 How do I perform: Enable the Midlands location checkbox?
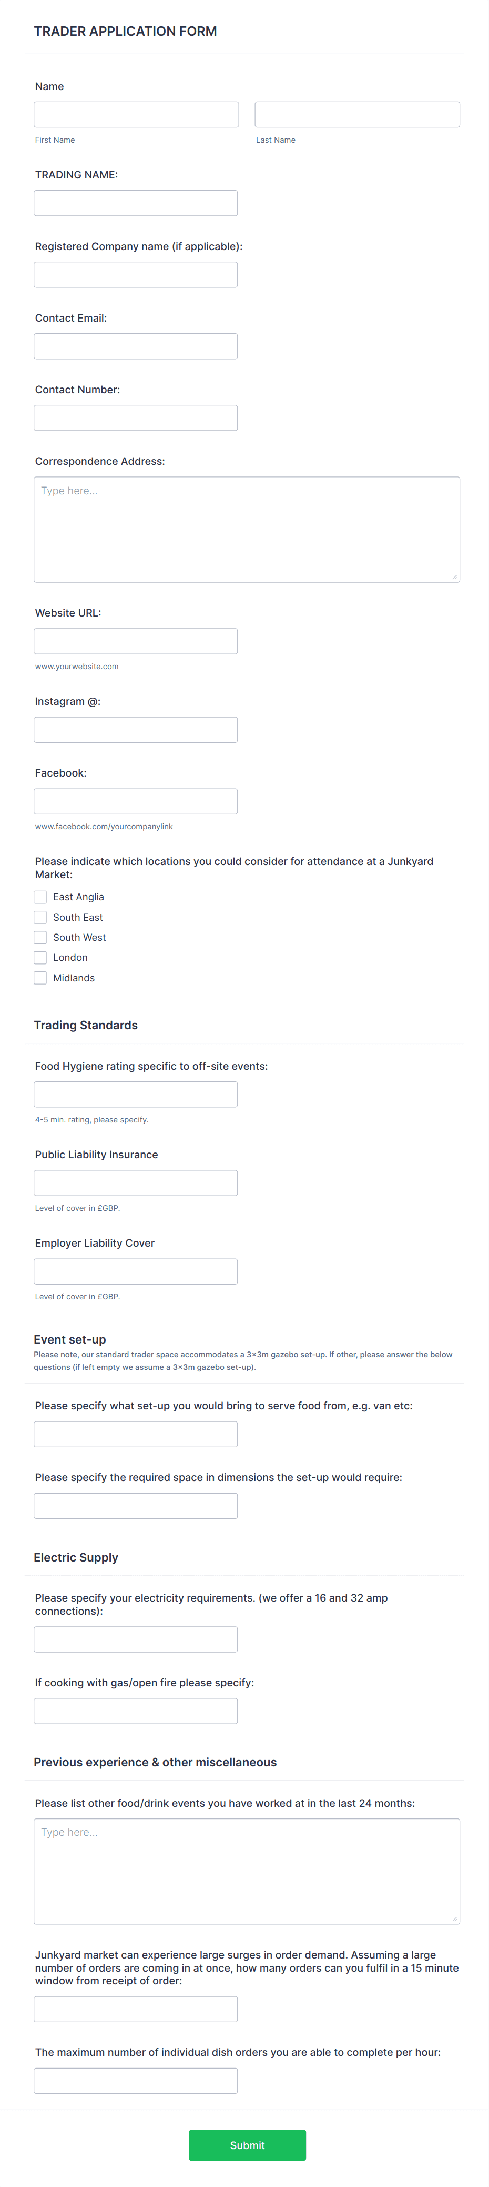coord(40,977)
